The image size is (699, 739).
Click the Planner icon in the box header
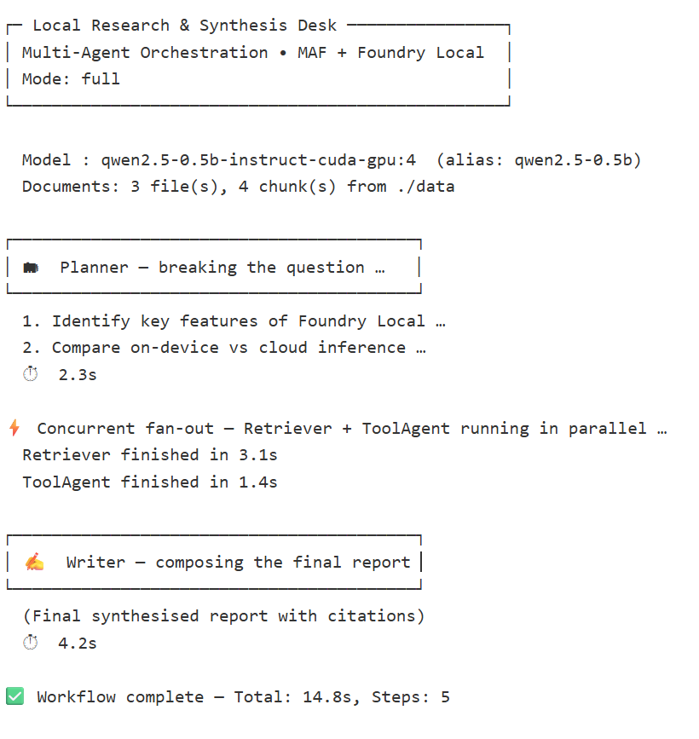(31, 268)
